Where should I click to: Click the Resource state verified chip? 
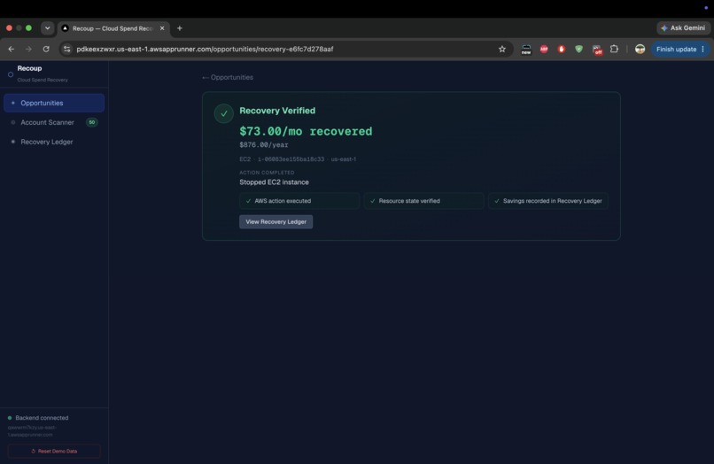coord(423,201)
